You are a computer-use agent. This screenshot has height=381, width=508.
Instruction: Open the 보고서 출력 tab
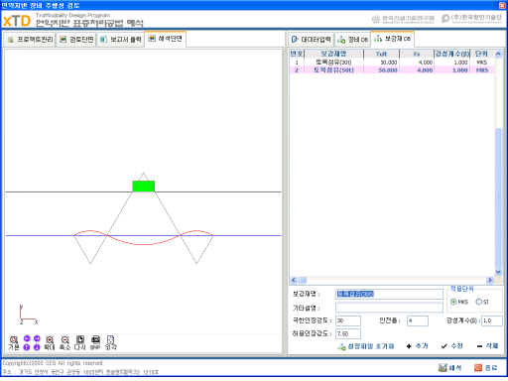point(121,40)
